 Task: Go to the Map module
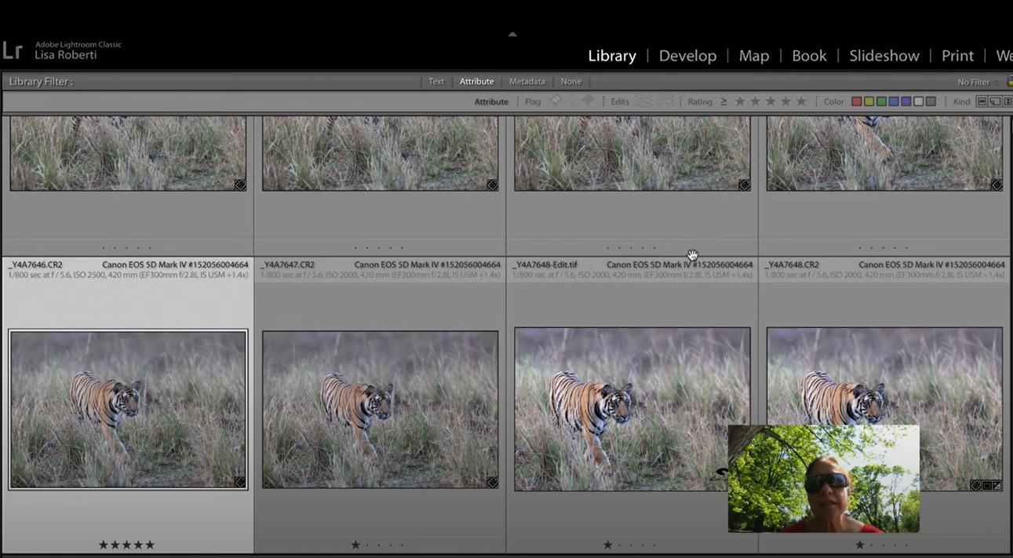point(754,56)
